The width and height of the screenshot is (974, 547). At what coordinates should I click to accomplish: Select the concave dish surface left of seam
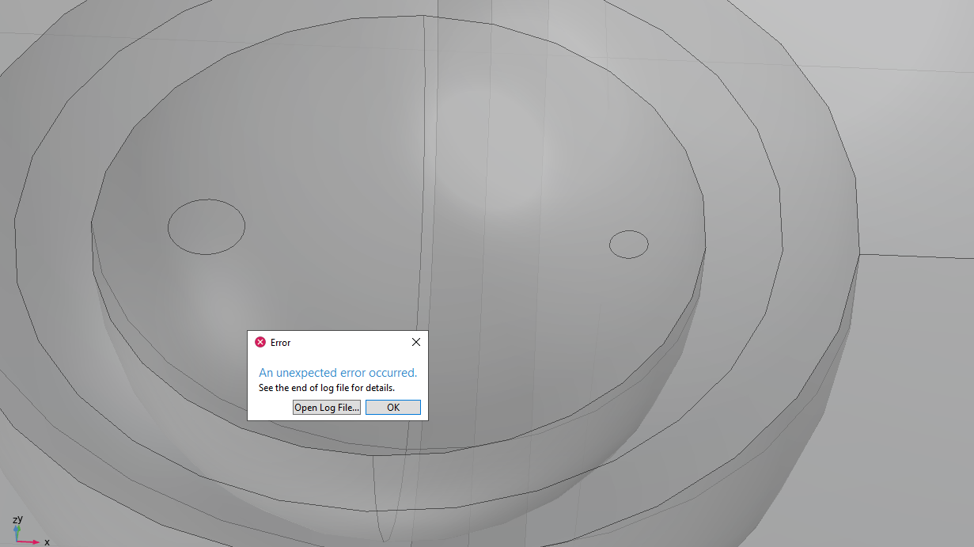pos(301,158)
